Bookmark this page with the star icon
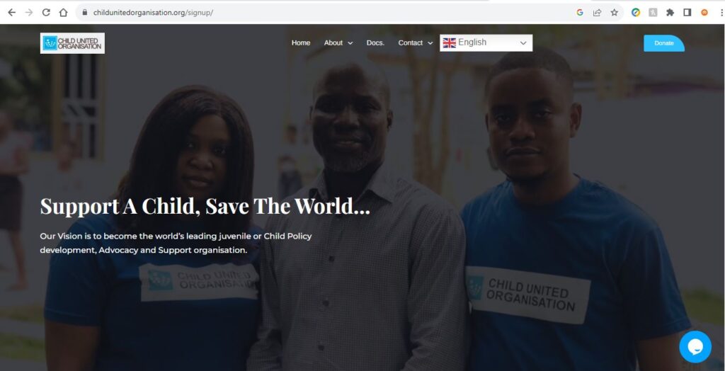Image resolution: width=725 pixels, height=371 pixels. click(x=614, y=13)
